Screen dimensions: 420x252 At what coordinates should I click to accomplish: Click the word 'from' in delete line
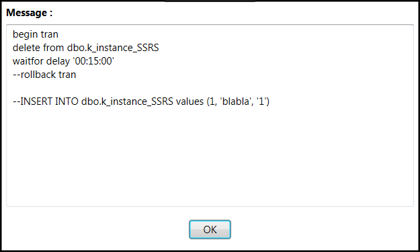pyautogui.click(x=54, y=48)
